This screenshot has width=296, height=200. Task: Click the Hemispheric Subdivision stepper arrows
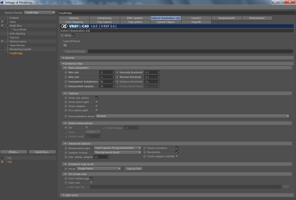tap(113, 82)
